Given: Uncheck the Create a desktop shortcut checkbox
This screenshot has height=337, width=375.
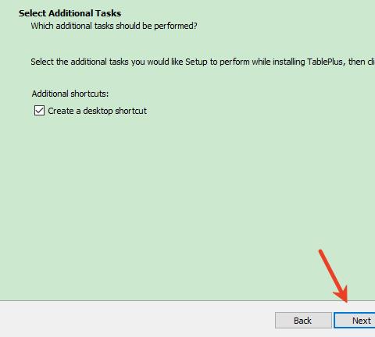Looking at the screenshot, I should tap(39, 111).
